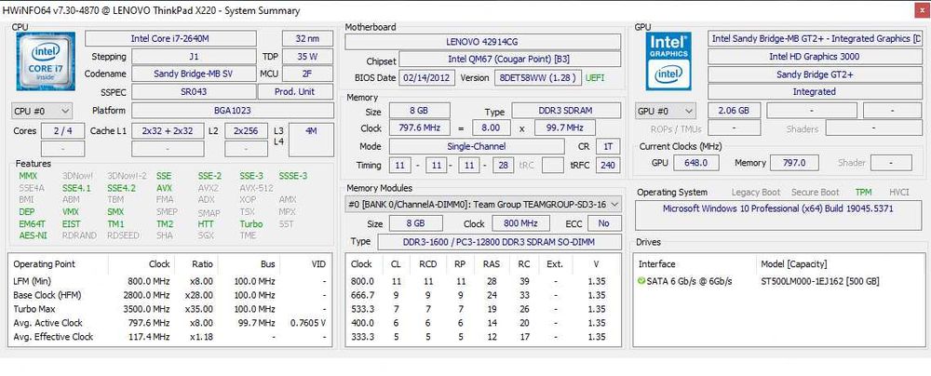This screenshot has height=376, width=931.
Task: Click the Cores 2 / 4 value
Action: 62,131
